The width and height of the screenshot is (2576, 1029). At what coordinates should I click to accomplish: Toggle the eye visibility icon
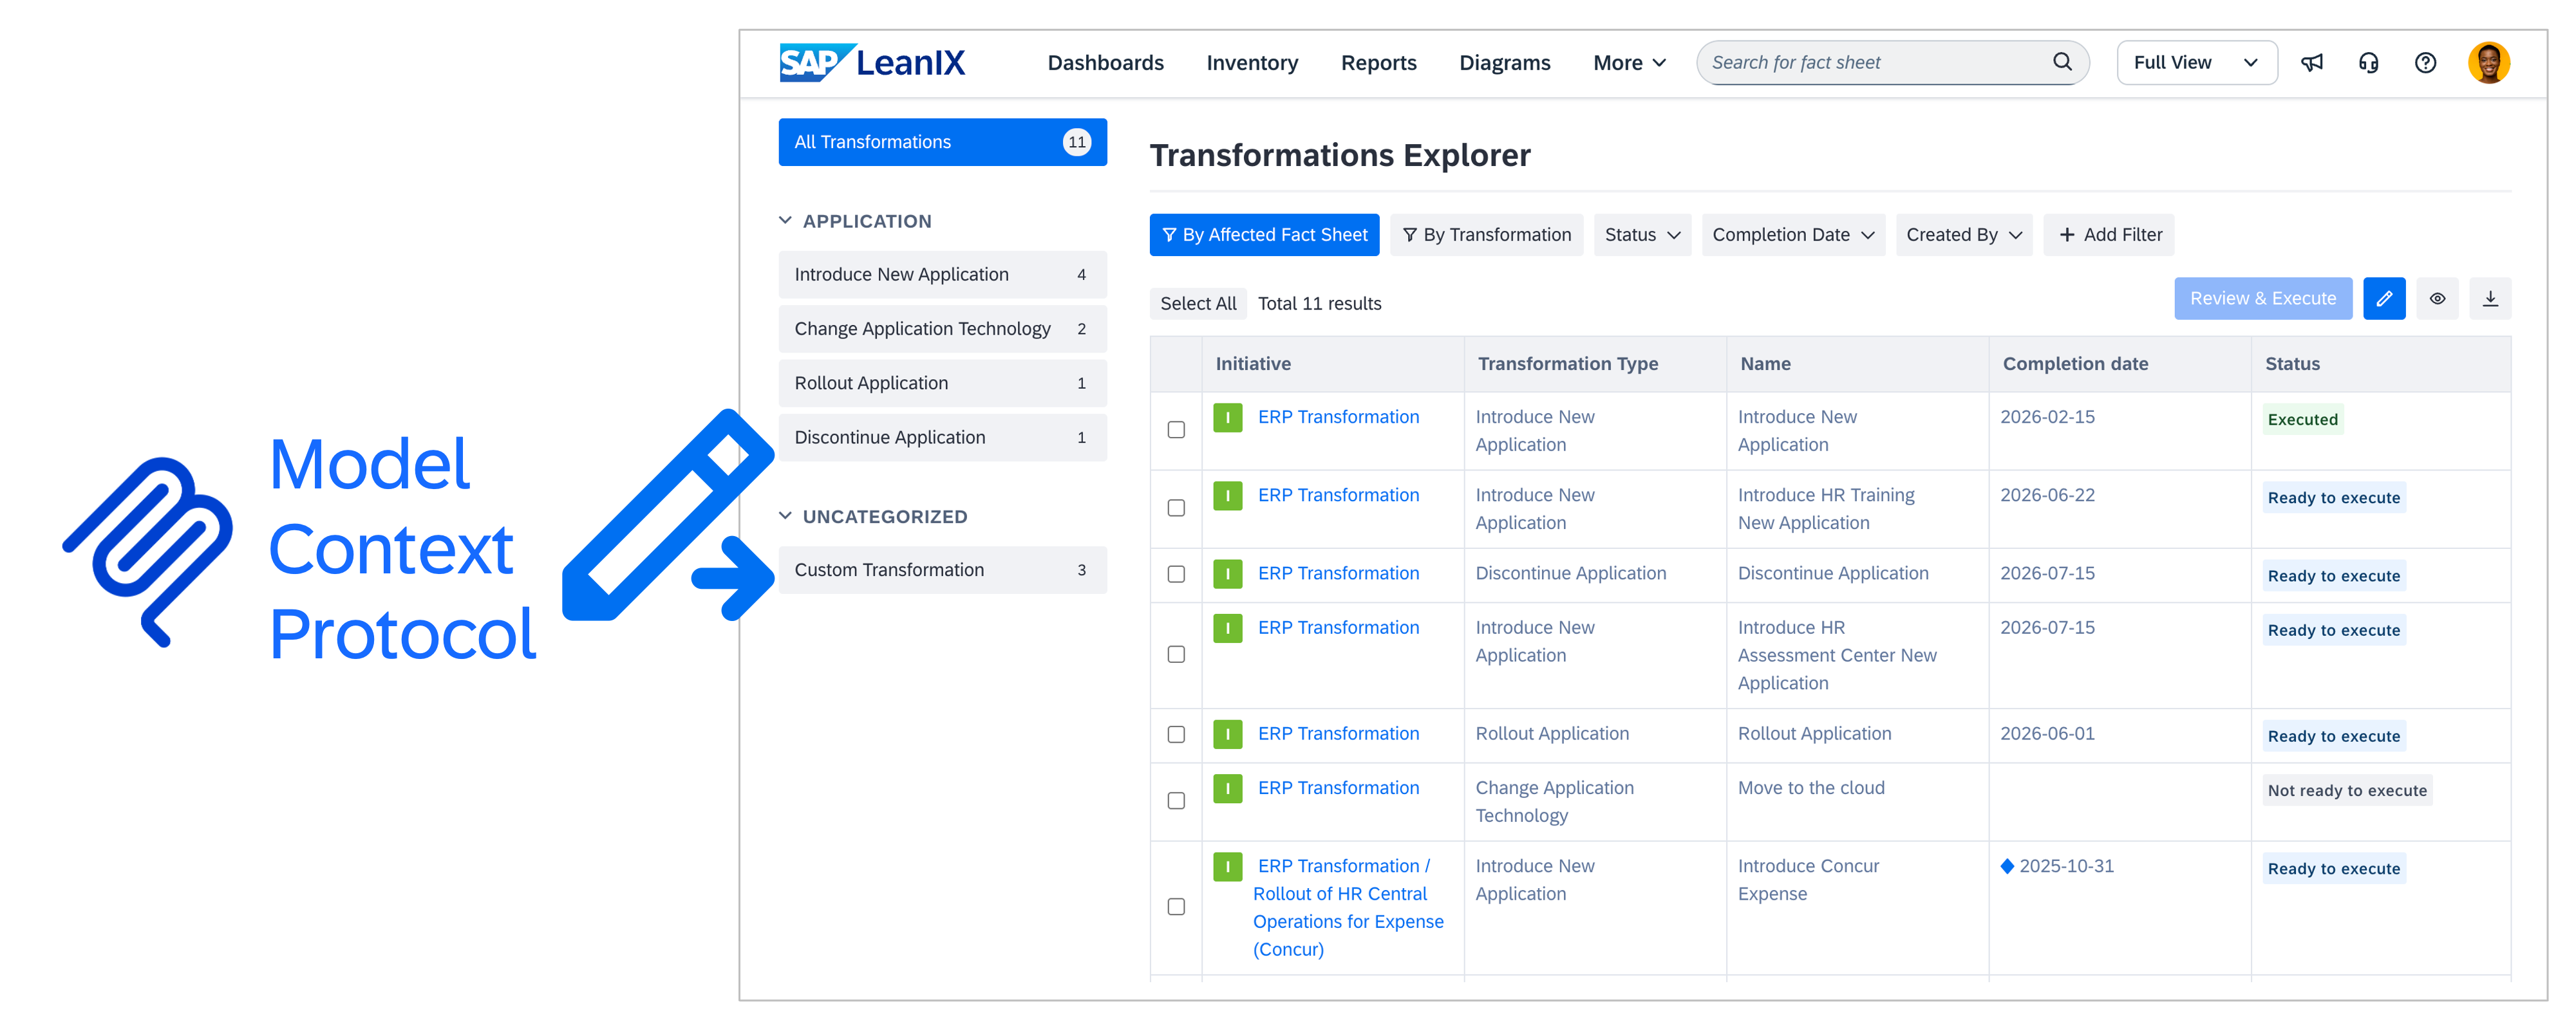(x=2438, y=299)
